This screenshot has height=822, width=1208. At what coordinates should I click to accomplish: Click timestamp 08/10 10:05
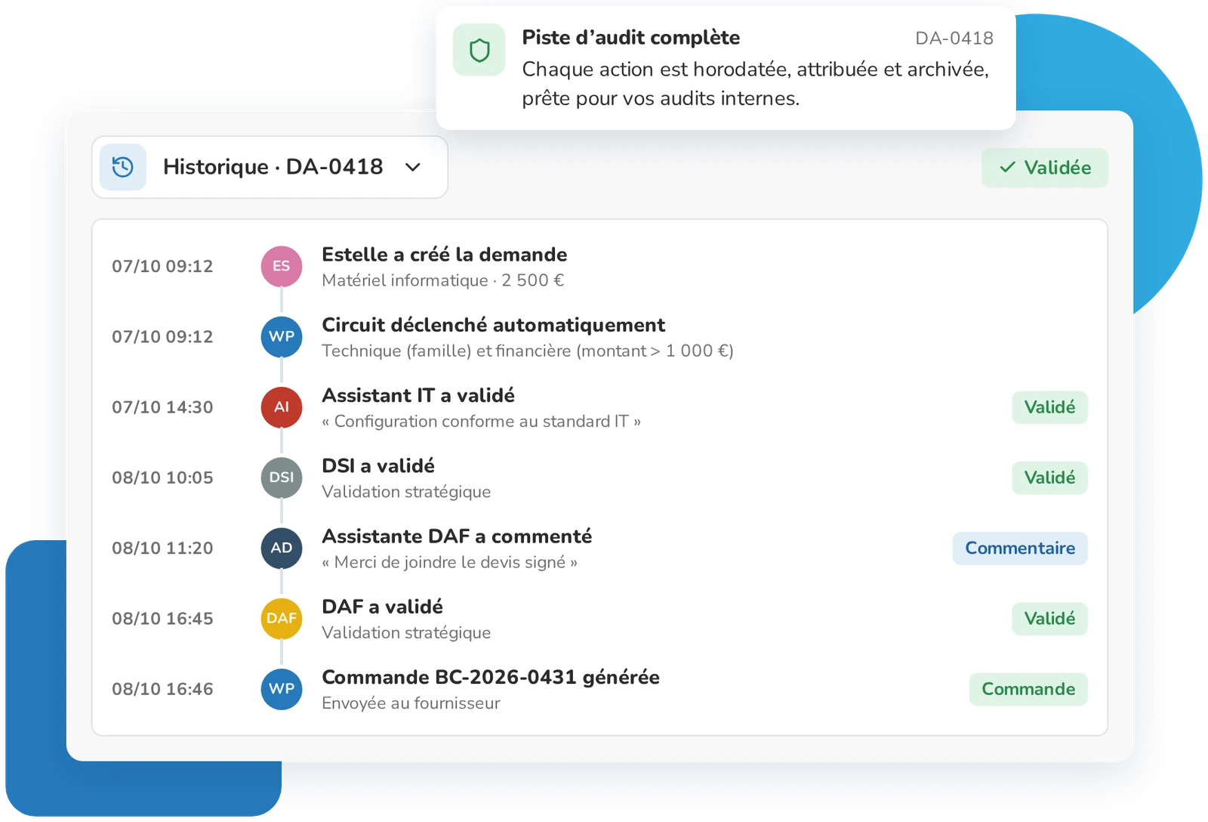(162, 477)
